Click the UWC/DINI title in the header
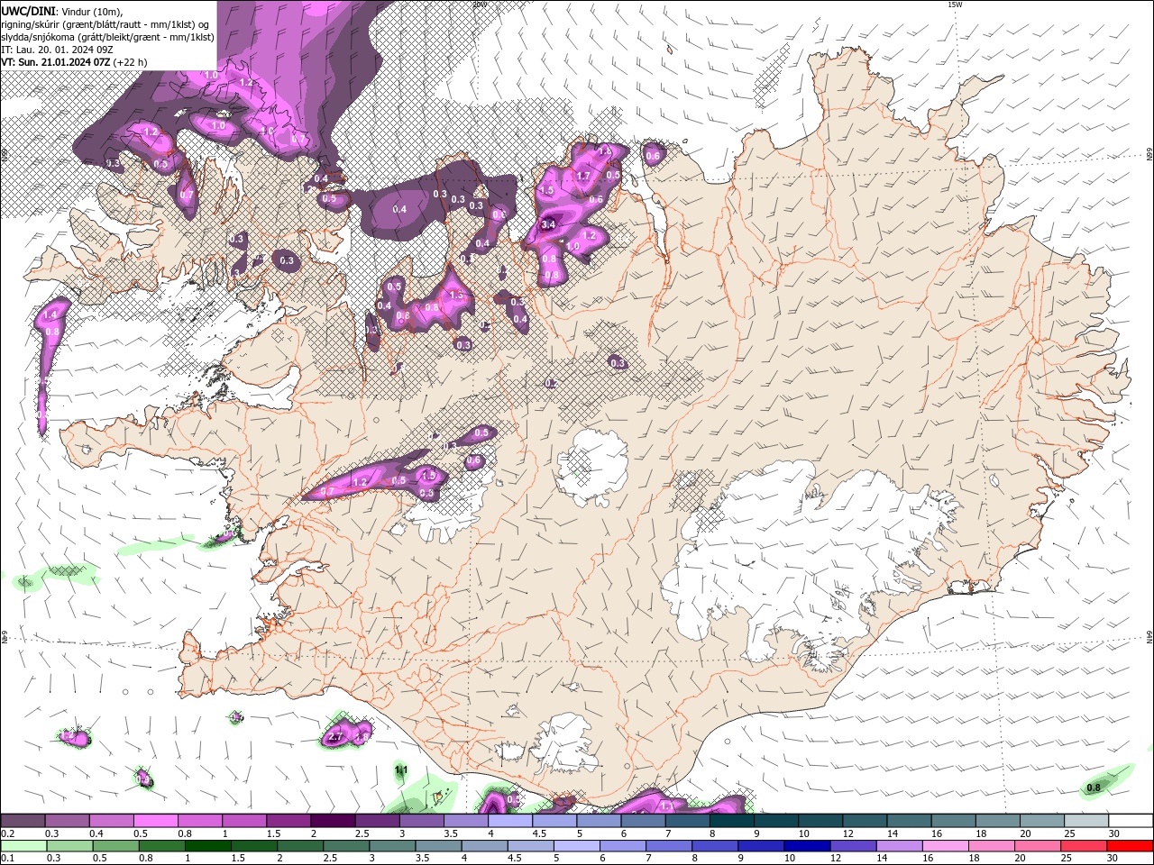Image resolution: width=1154 pixels, height=865 pixels. [x=28, y=11]
